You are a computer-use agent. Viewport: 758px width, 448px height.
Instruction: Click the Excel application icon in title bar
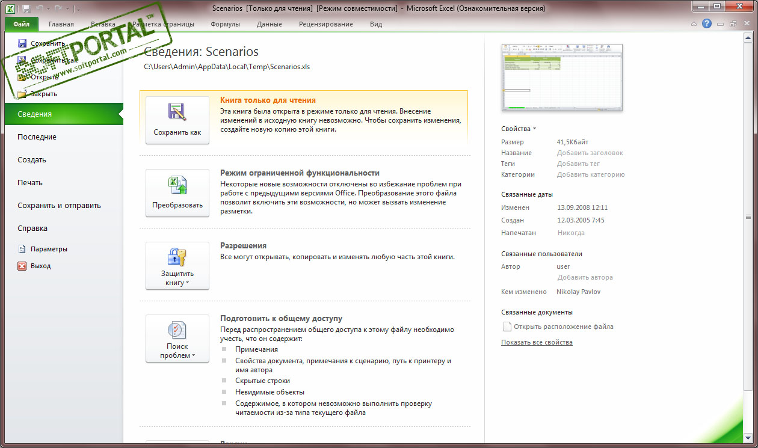[10, 8]
